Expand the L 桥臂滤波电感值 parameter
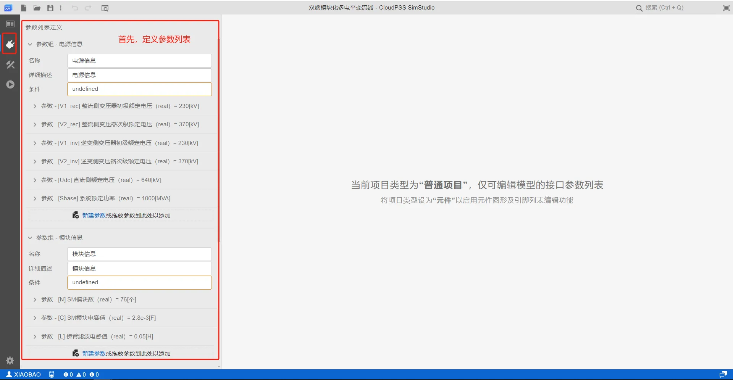The height and width of the screenshot is (380, 733). 35,337
